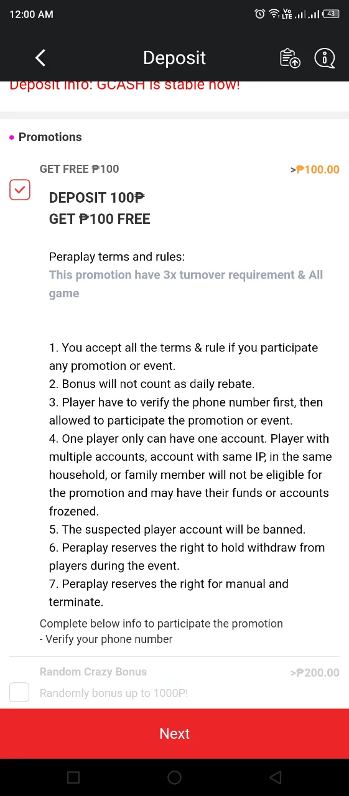The width and height of the screenshot is (349, 796).
Task: Select the Random Crazy Bonus promotion title
Action: click(93, 672)
